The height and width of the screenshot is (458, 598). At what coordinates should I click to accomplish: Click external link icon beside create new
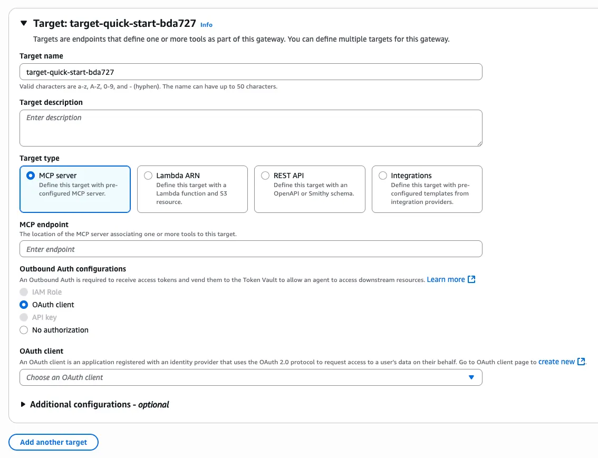point(581,362)
